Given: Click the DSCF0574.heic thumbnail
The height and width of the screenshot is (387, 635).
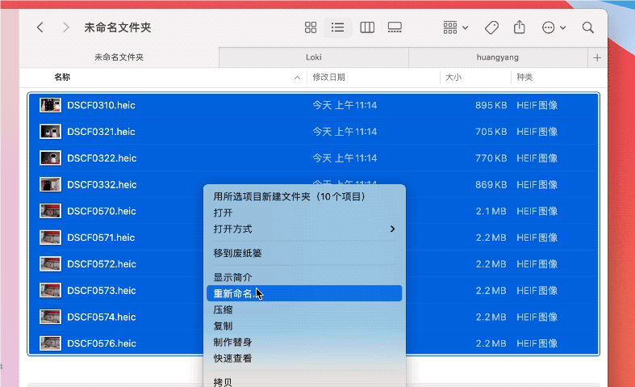Looking at the screenshot, I should pos(50,317).
